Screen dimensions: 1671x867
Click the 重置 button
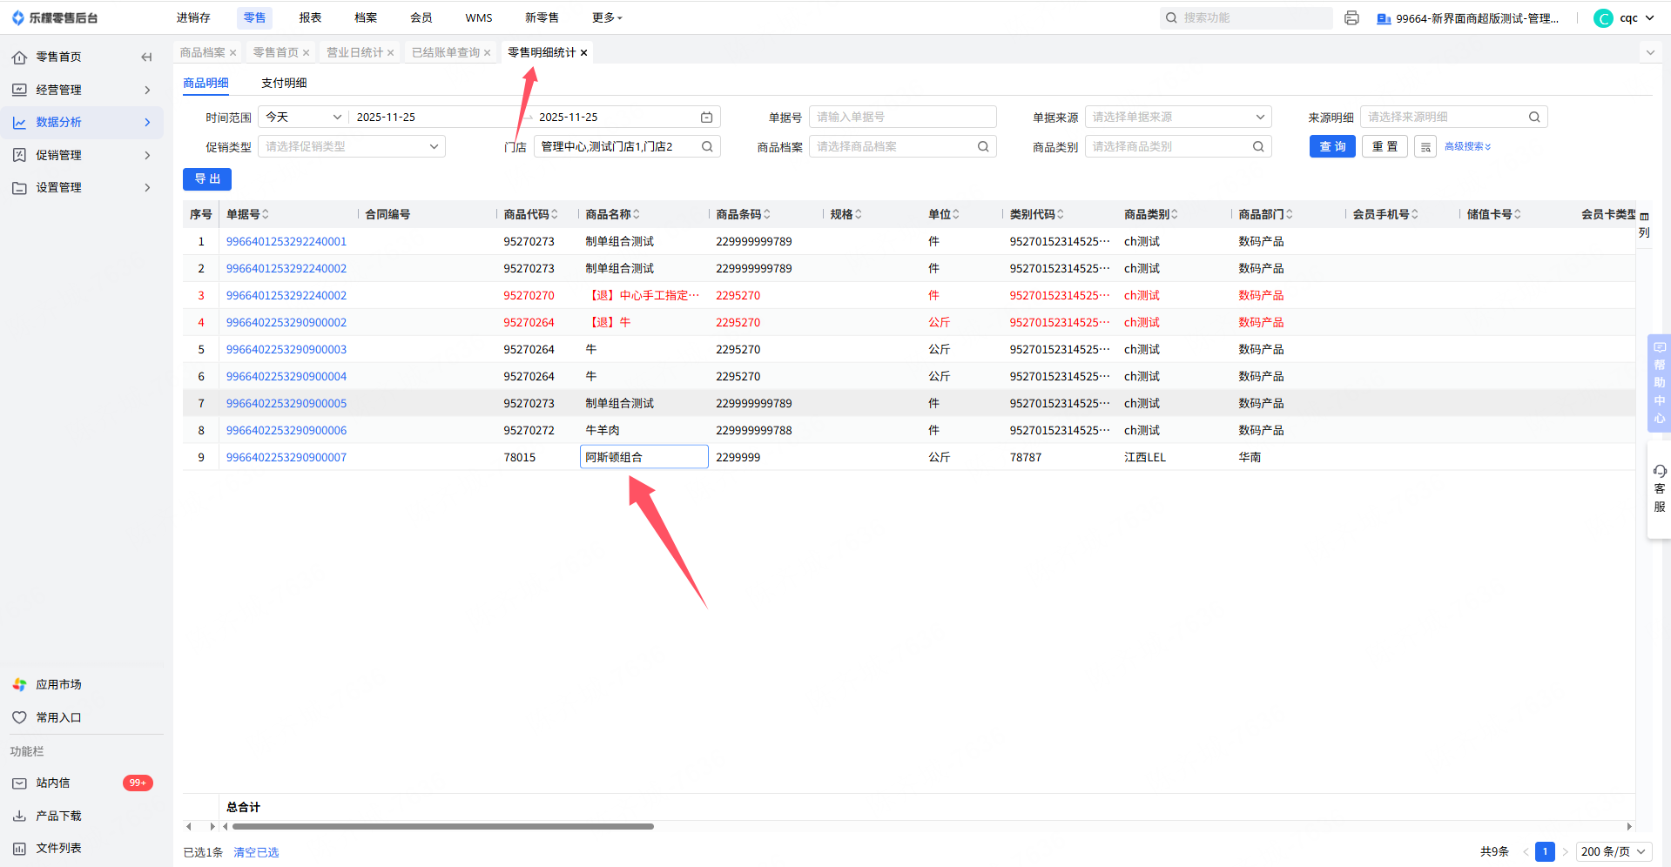[x=1385, y=147]
